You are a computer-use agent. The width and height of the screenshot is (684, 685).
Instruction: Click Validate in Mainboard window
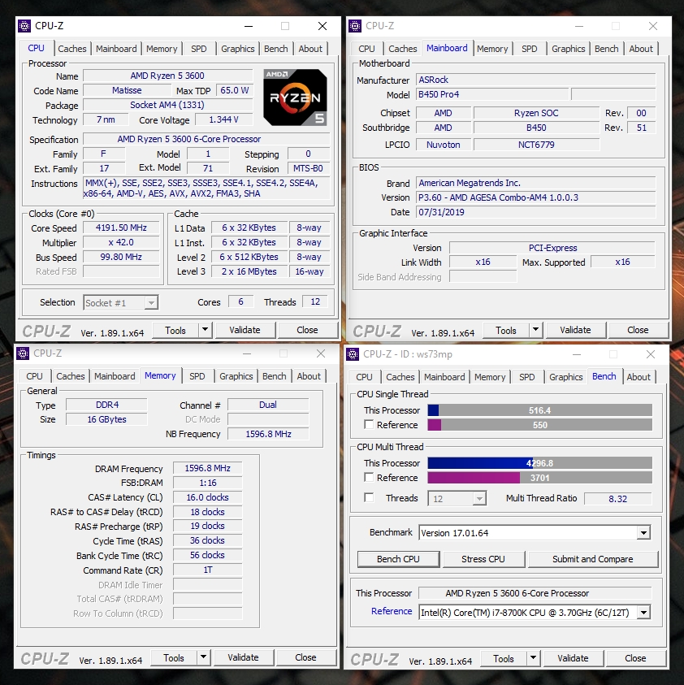[x=576, y=330]
